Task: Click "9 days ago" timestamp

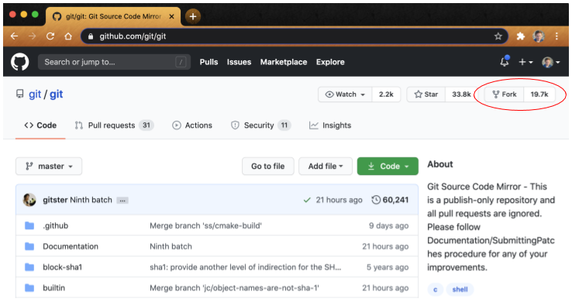Action: [388, 225]
